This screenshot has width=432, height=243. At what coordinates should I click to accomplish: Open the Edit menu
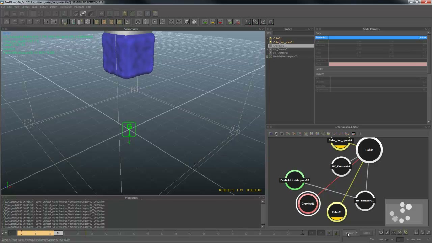pos(9,7)
